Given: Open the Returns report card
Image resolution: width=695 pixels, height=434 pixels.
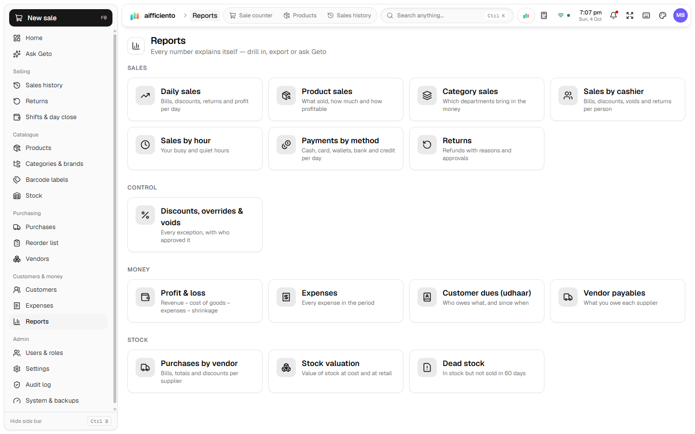Looking at the screenshot, I should 477,149.
